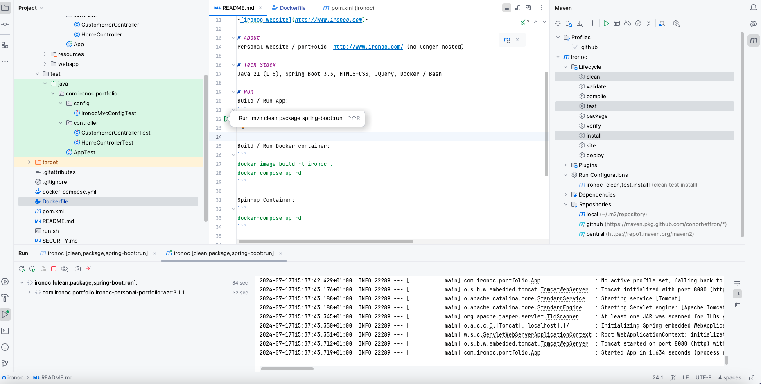Expand the resources folder in Project tree
This screenshot has height=384, width=761.
pos(45,54)
